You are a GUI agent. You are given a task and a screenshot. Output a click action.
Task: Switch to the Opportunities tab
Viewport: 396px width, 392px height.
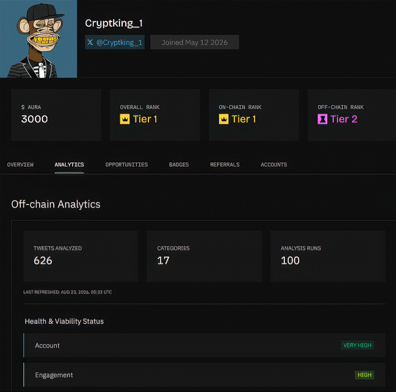pos(126,165)
